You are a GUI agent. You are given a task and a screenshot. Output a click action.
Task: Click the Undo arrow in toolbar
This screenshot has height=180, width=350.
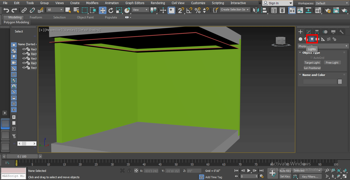6,10
